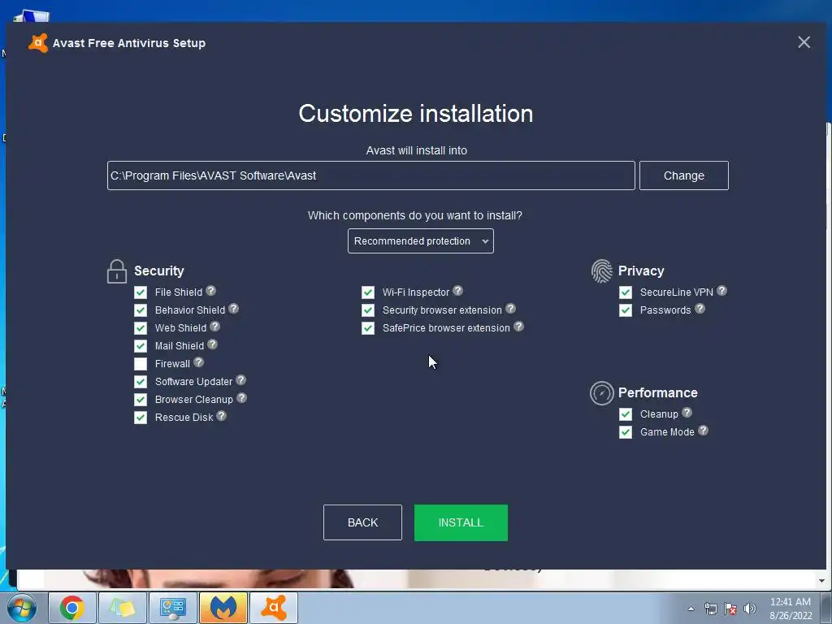Uncheck the Game Mode checkbox
This screenshot has width=832, height=624.
626,432
